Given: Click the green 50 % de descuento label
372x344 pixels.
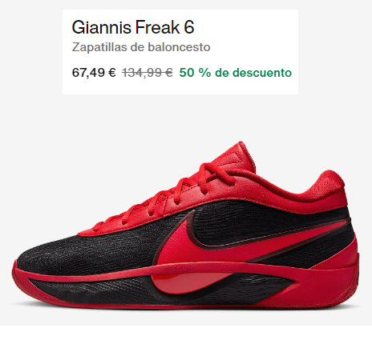Looking at the screenshot, I should 236,73.
